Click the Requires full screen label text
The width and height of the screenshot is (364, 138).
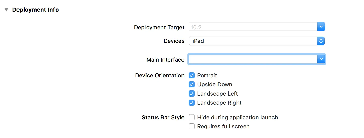(223, 126)
